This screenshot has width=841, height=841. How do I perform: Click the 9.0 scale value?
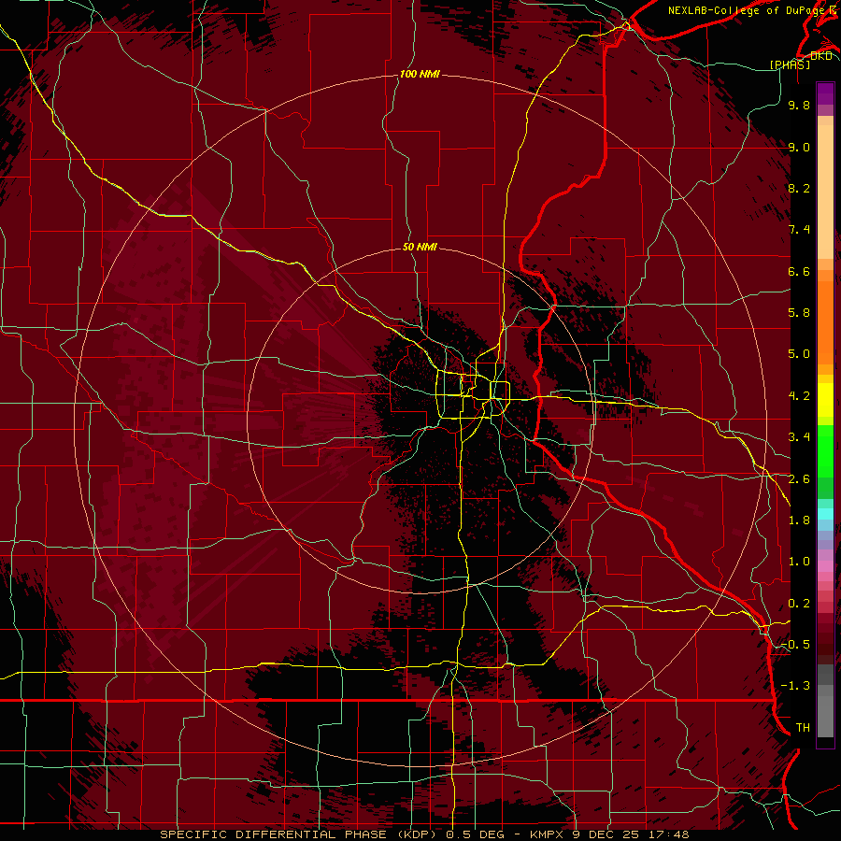[x=799, y=147]
